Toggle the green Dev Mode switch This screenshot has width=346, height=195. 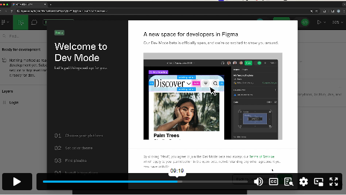tap(305, 22)
